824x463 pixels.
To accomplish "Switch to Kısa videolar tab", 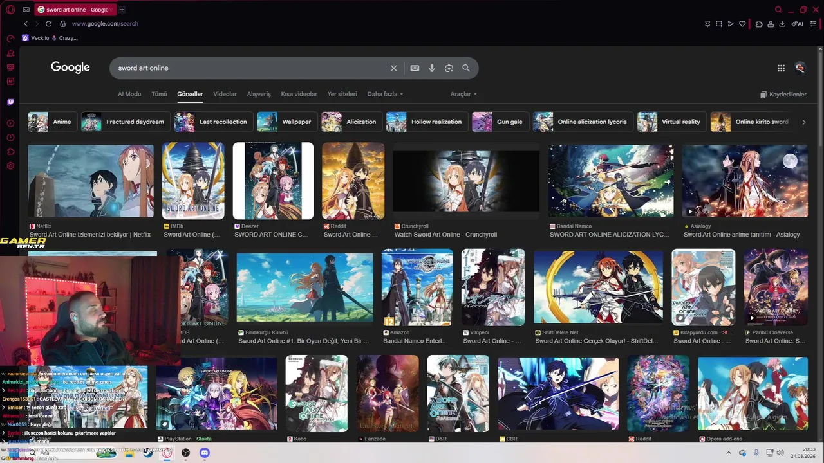I will click(299, 94).
